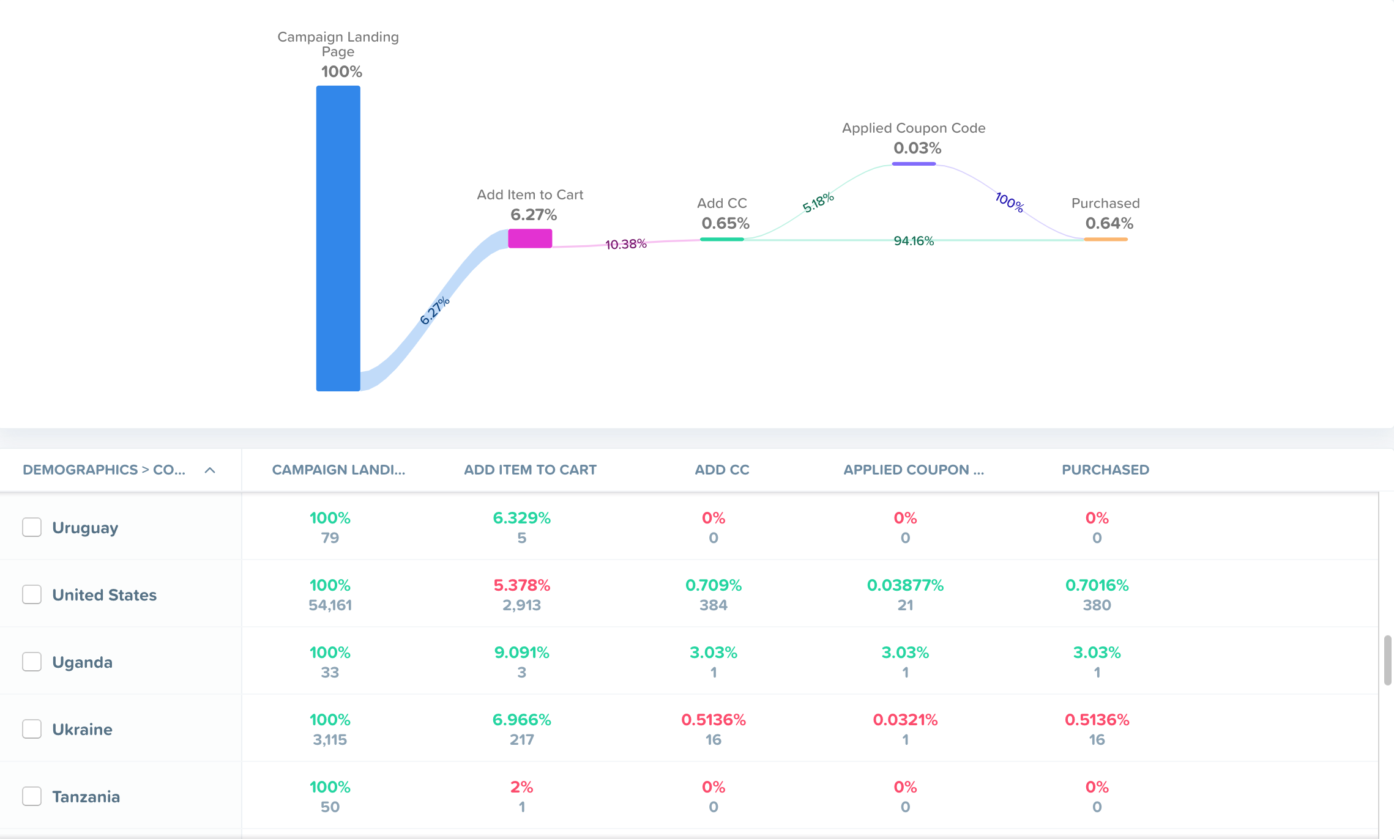This screenshot has height=839, width=1394.
Task: Click Uruguay's 6.329% add-to-cart value
Action: 522,518
